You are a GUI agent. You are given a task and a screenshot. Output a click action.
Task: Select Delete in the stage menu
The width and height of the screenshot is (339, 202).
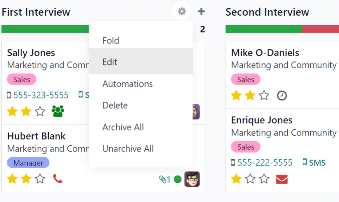pyautogui.click(x=115, y=105)
